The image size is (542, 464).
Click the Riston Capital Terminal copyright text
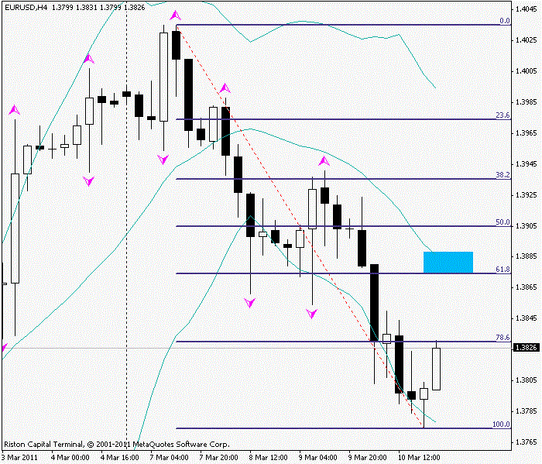[x=117, y=445]
